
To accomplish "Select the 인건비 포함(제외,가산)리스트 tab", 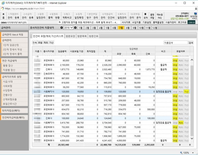I will (48, 36).
